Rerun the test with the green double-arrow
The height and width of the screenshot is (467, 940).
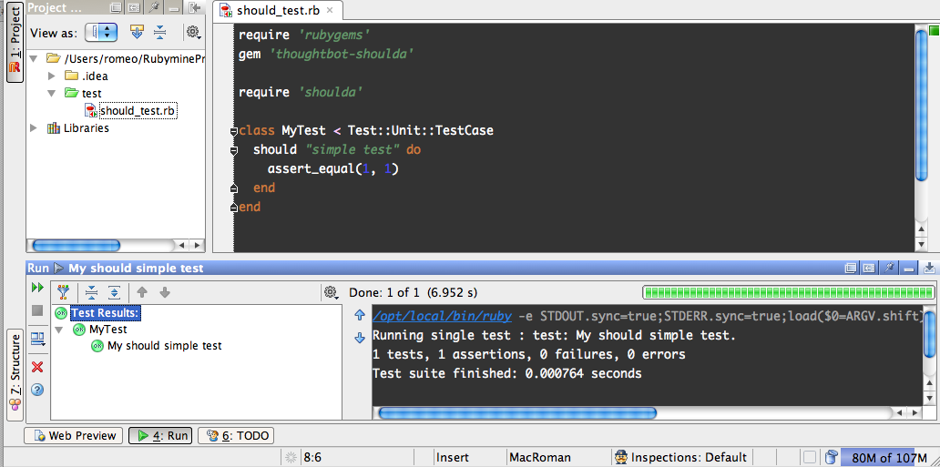point(37,288)
